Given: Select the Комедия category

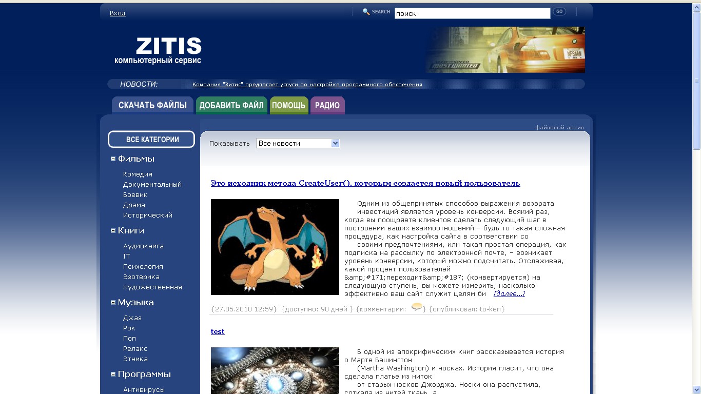Looking at the screenshot, I should click(x=138, y=174).
